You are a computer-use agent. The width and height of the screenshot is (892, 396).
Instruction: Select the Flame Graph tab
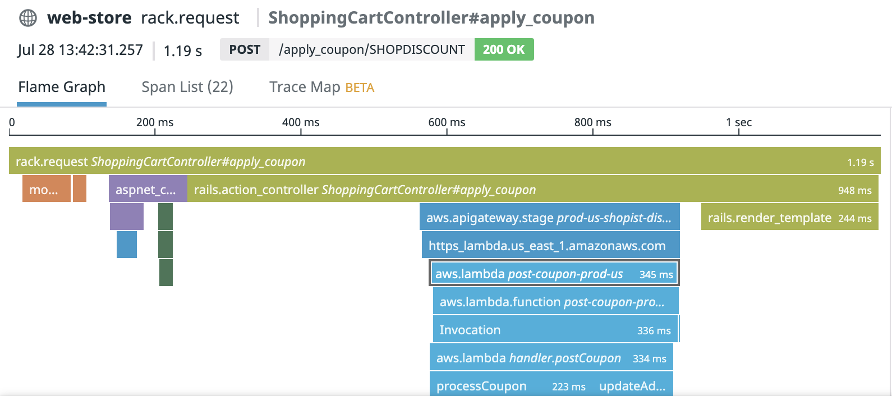point(62,87)
